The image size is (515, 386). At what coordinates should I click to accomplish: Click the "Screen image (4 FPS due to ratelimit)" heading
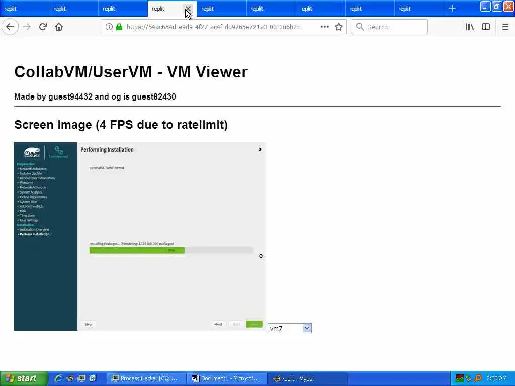pos(121,125)
